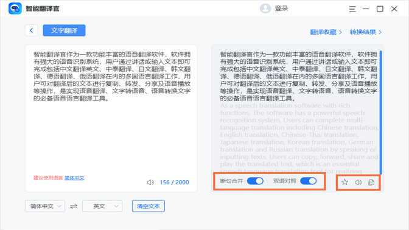Minimize the translator window

pos(366,9)
